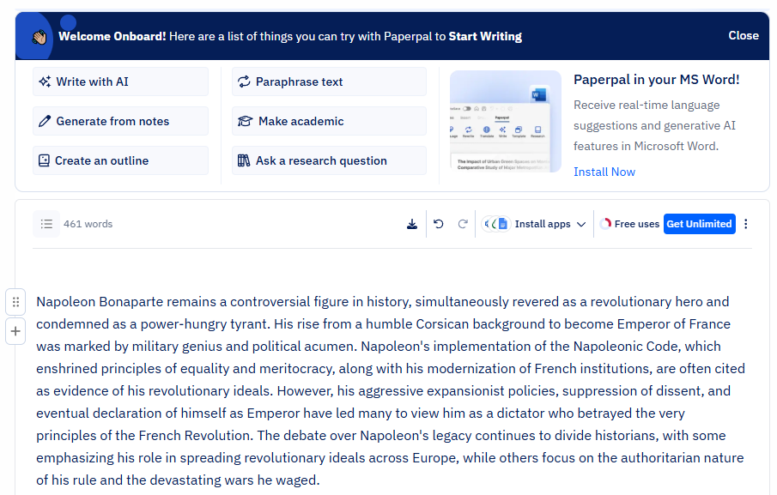Click the Get Unlimited button
Viewport: 777px width, 495px height.
pos(699,224)
